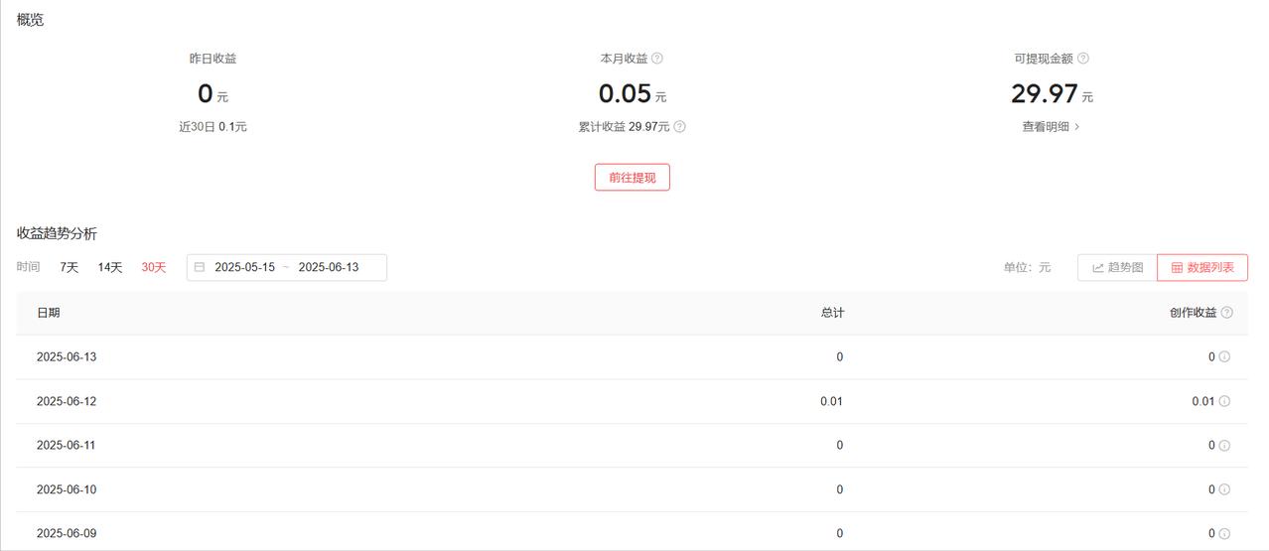Click the 日期 column header
This screenshot has height=551, width=1269.
point(49,313)
